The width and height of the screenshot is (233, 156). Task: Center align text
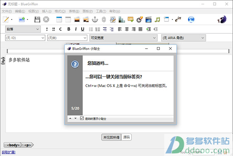[127, 29]
